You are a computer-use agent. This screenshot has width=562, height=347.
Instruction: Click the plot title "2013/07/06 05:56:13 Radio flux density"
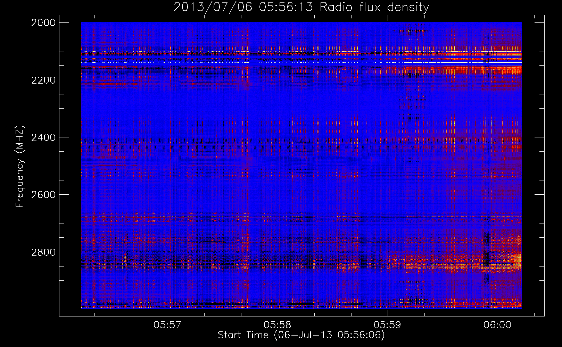tap(301, 7)
